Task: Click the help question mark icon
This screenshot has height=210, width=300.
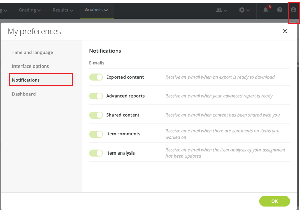Action: 280,10
